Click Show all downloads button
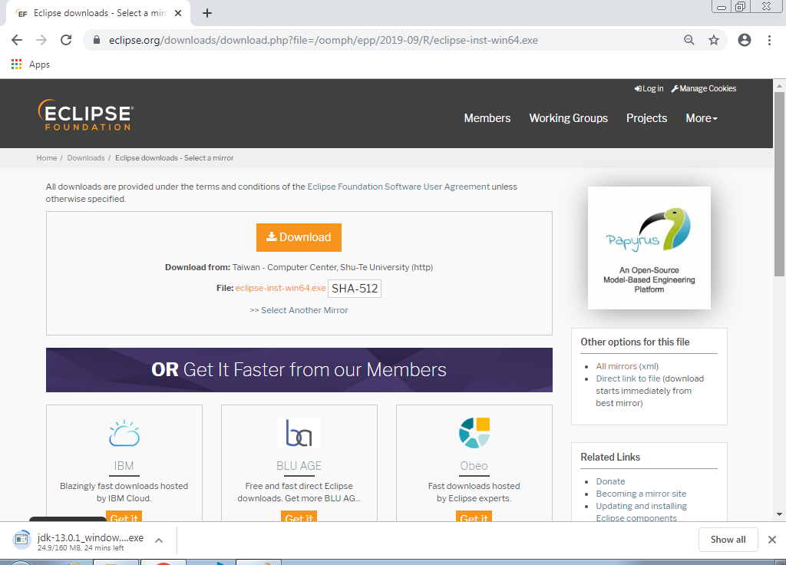The image size is (786, 565). (x=728, y=540)
